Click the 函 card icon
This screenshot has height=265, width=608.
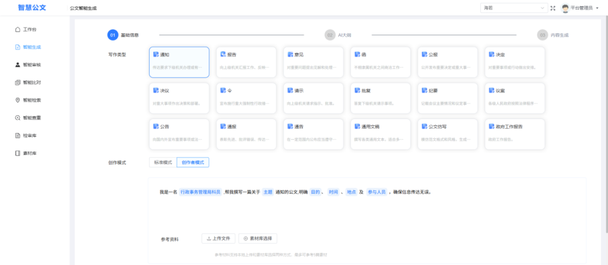tap(357, 54)
